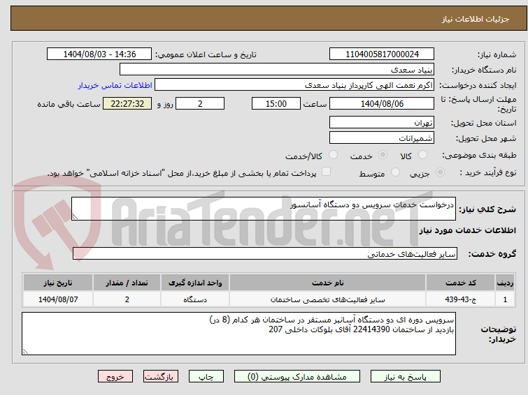Click the توضیحات خریدار text area
Screen dimensions: 528x395
[238, 334]
